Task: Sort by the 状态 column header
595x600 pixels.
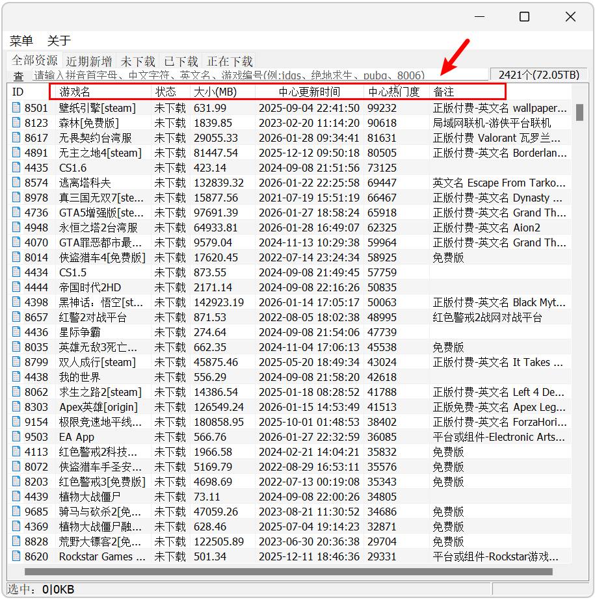Action: 170,92
